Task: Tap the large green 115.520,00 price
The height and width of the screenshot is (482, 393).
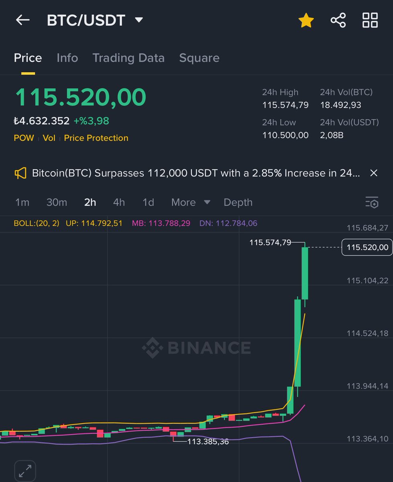Action: 80,97
